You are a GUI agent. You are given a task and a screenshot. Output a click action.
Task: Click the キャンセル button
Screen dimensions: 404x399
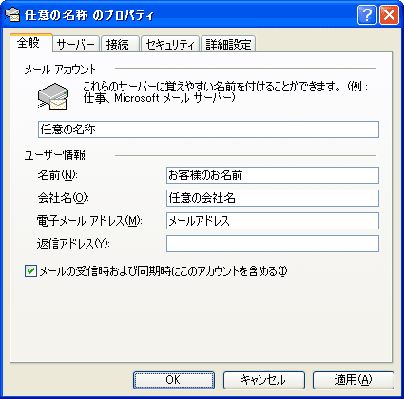click(x=263, y=380)
